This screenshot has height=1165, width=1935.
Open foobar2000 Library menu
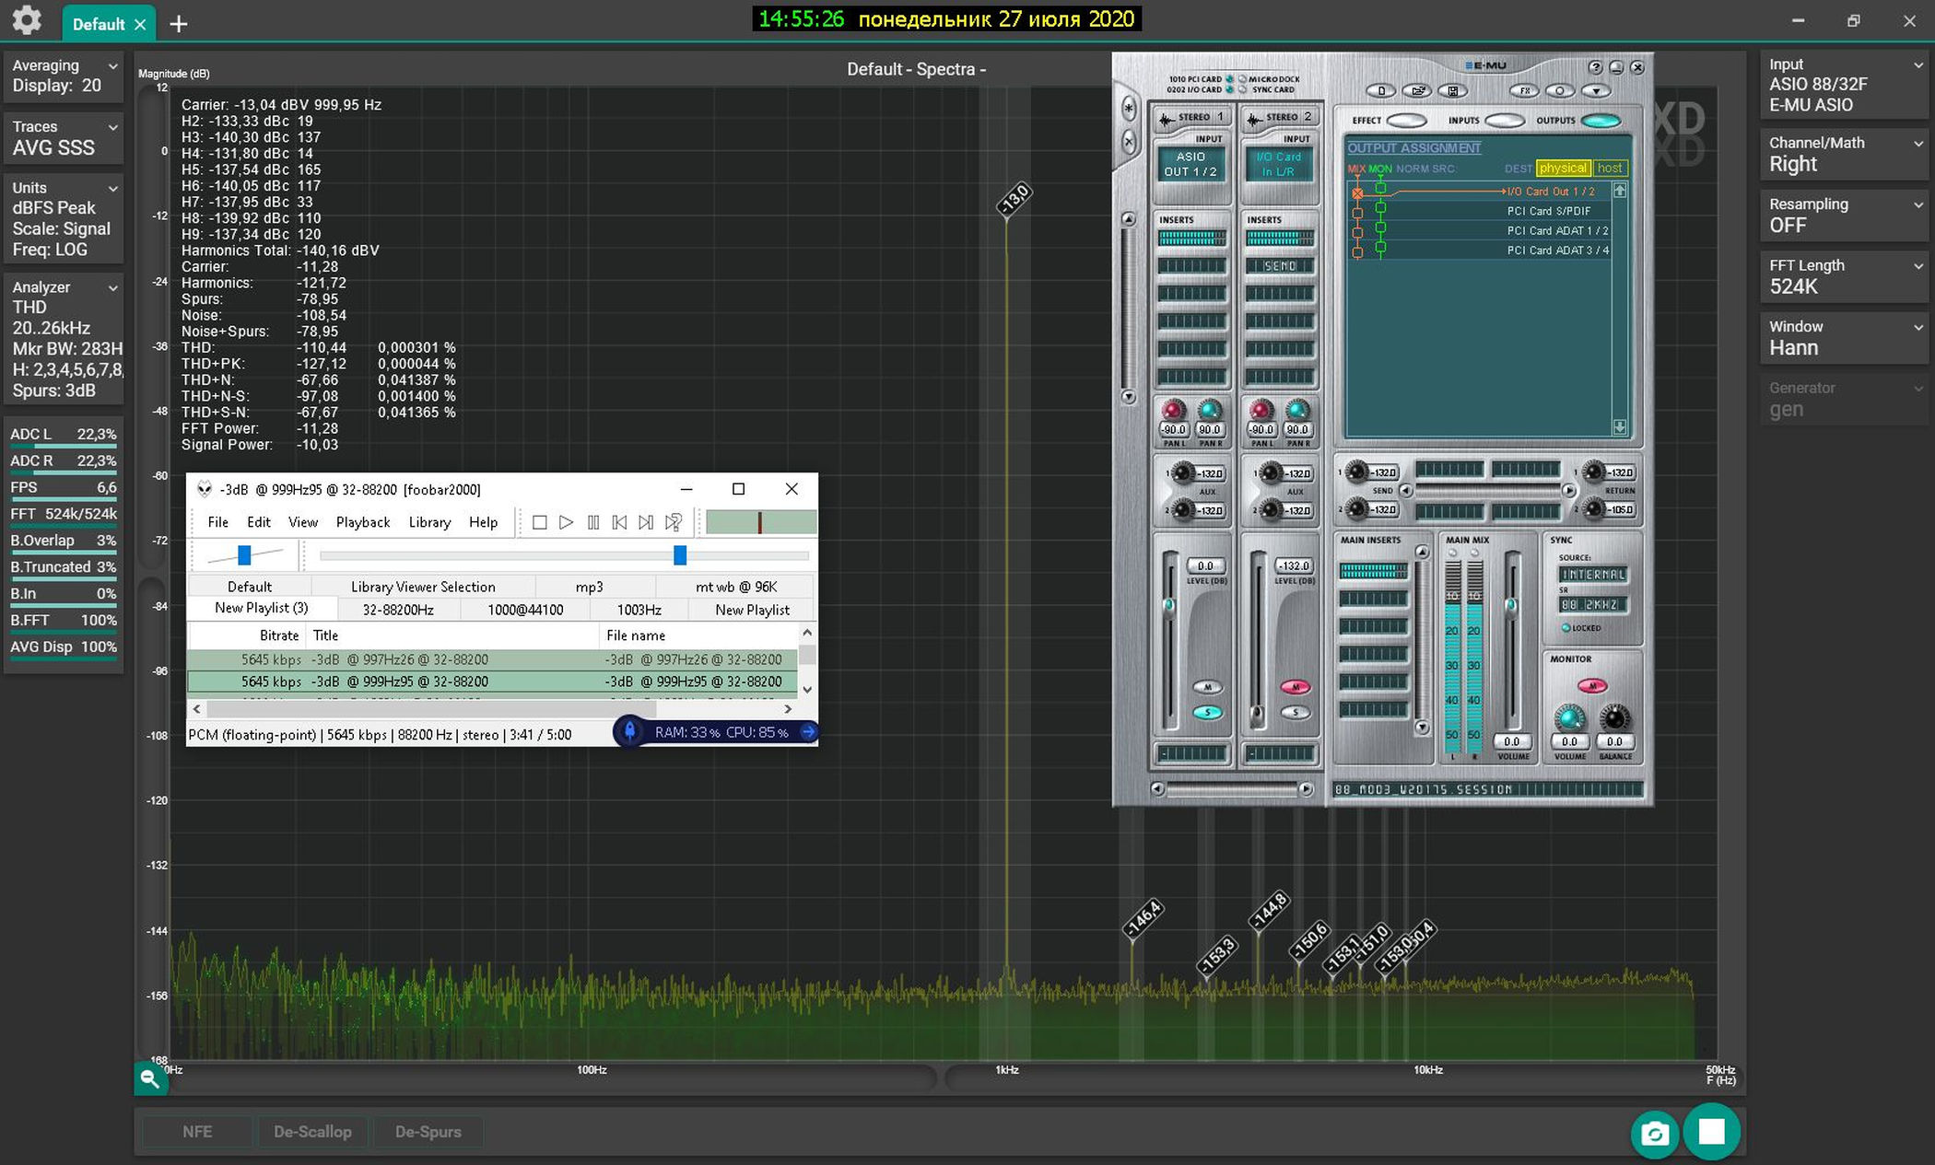429,522
